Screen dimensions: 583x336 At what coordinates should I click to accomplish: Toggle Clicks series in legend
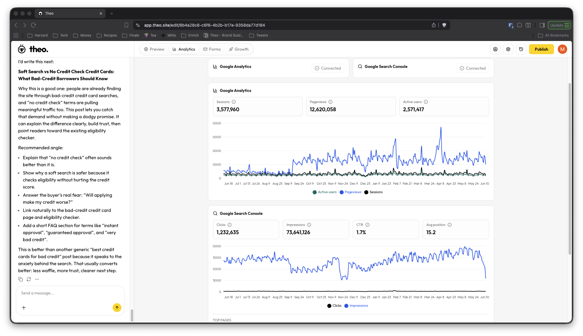click(334, 306)
